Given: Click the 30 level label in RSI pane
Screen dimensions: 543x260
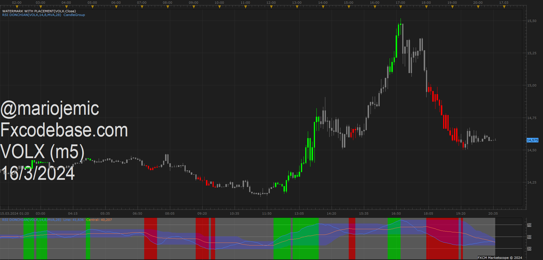Looking at the screenshot, I should point(529,249).
